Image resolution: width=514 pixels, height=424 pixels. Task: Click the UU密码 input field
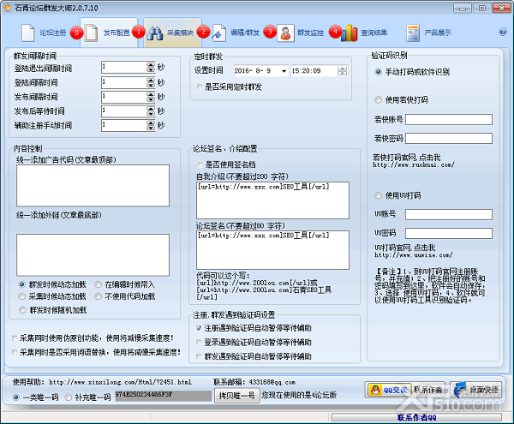coord(449,234)
